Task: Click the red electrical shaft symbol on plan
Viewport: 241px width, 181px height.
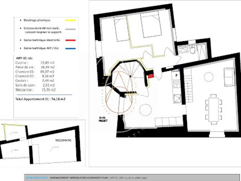Action: click(x=151, y=76)
